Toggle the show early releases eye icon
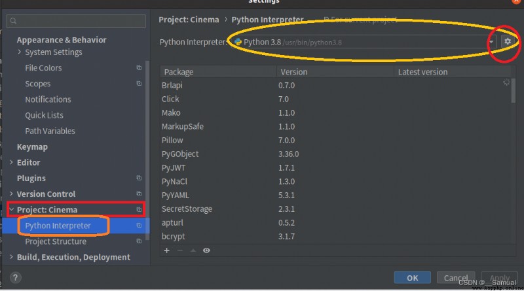 click(x=206, y=250)
